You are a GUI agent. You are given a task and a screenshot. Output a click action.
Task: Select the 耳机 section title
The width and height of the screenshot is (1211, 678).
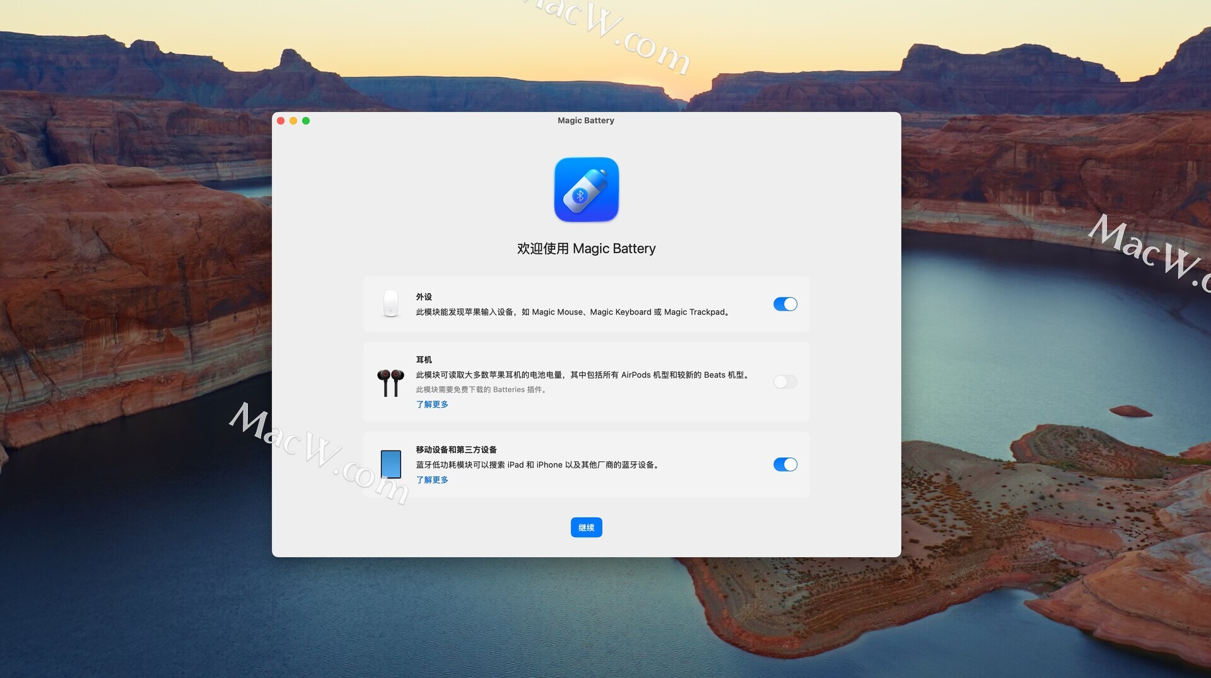[x=424, y=360]
